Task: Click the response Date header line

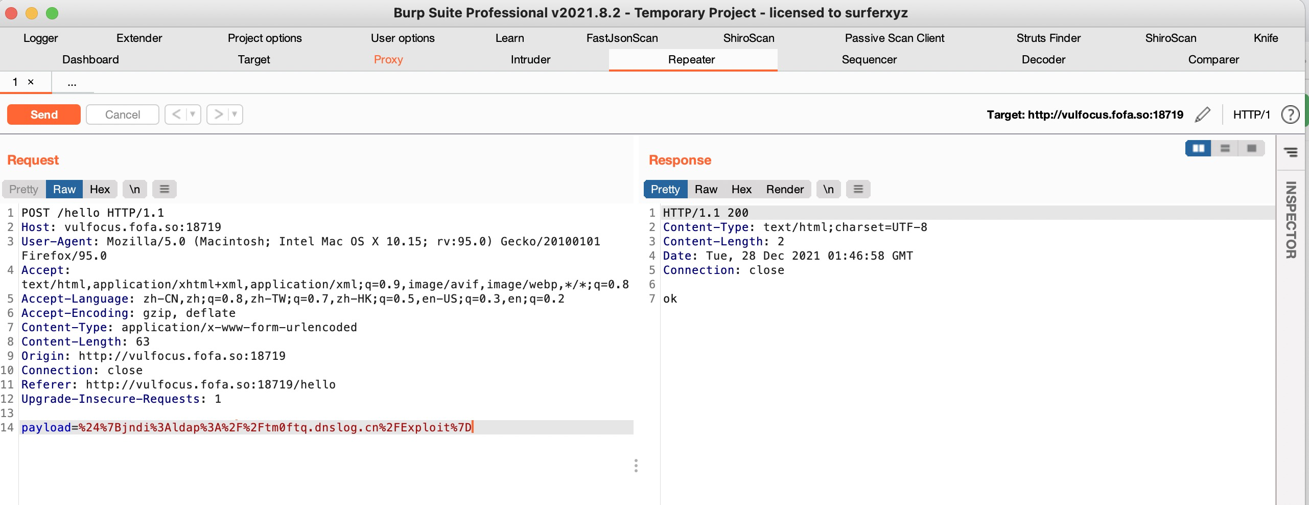Action: tap(788, 256)
